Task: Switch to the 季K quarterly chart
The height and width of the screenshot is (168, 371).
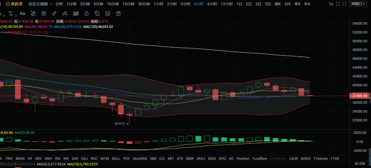Action: pyautogui.click(x=298, y=4)
